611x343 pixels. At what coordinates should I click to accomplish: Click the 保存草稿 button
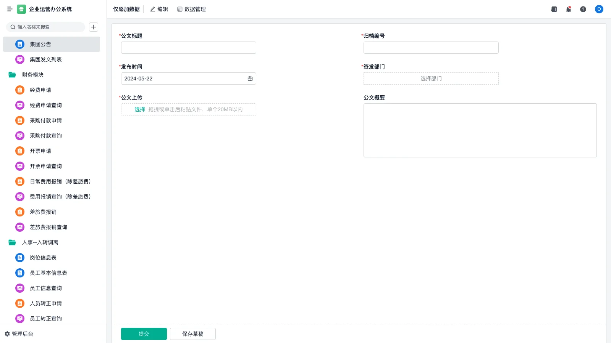[192, 334]
